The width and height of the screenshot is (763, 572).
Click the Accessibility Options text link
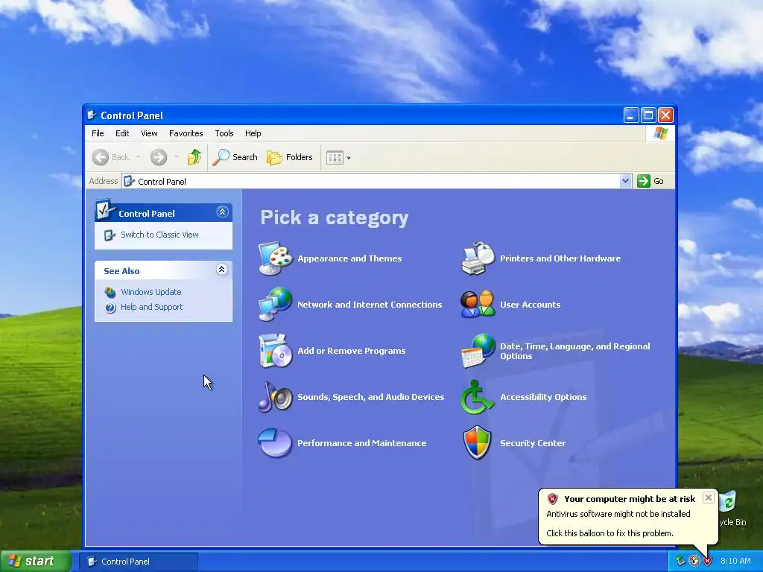pyautogui.click(x=543, y=397)
